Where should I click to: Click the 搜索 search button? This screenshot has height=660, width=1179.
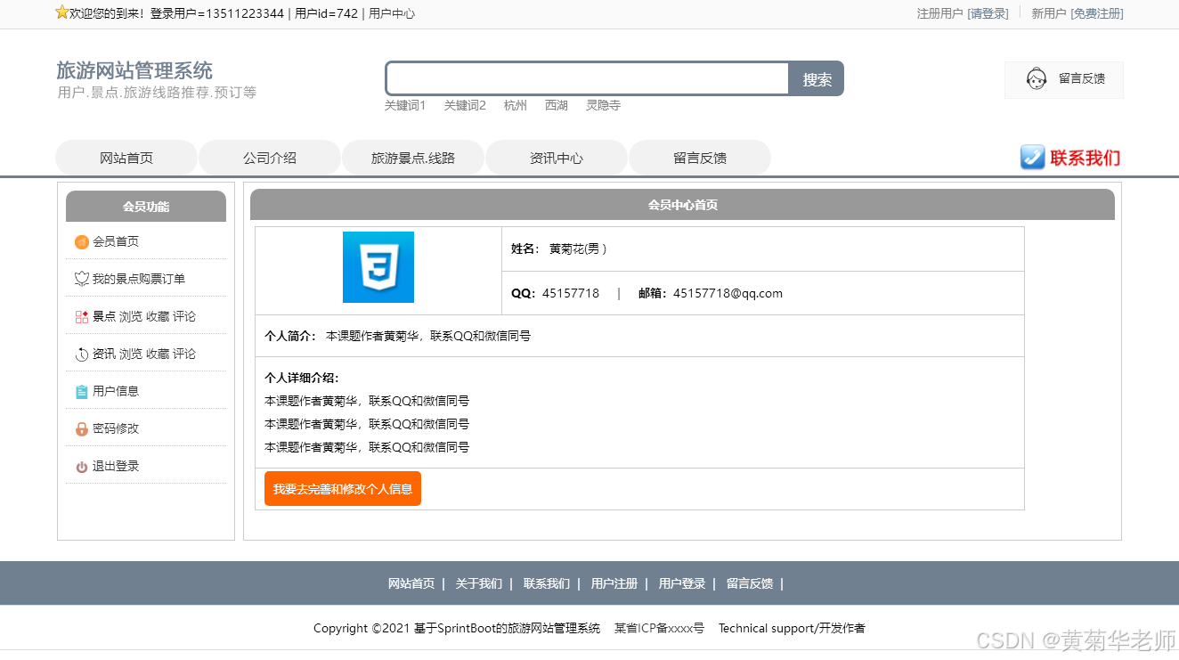coord(815,78)
